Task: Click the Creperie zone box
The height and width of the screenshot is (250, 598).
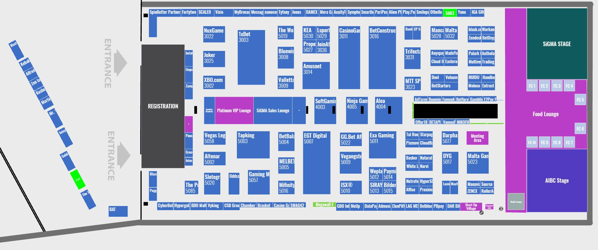Action: (x=489, y=207)
